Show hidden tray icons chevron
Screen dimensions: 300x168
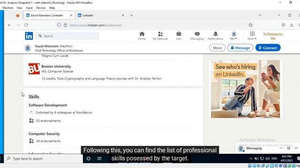(x=251, y=159)
